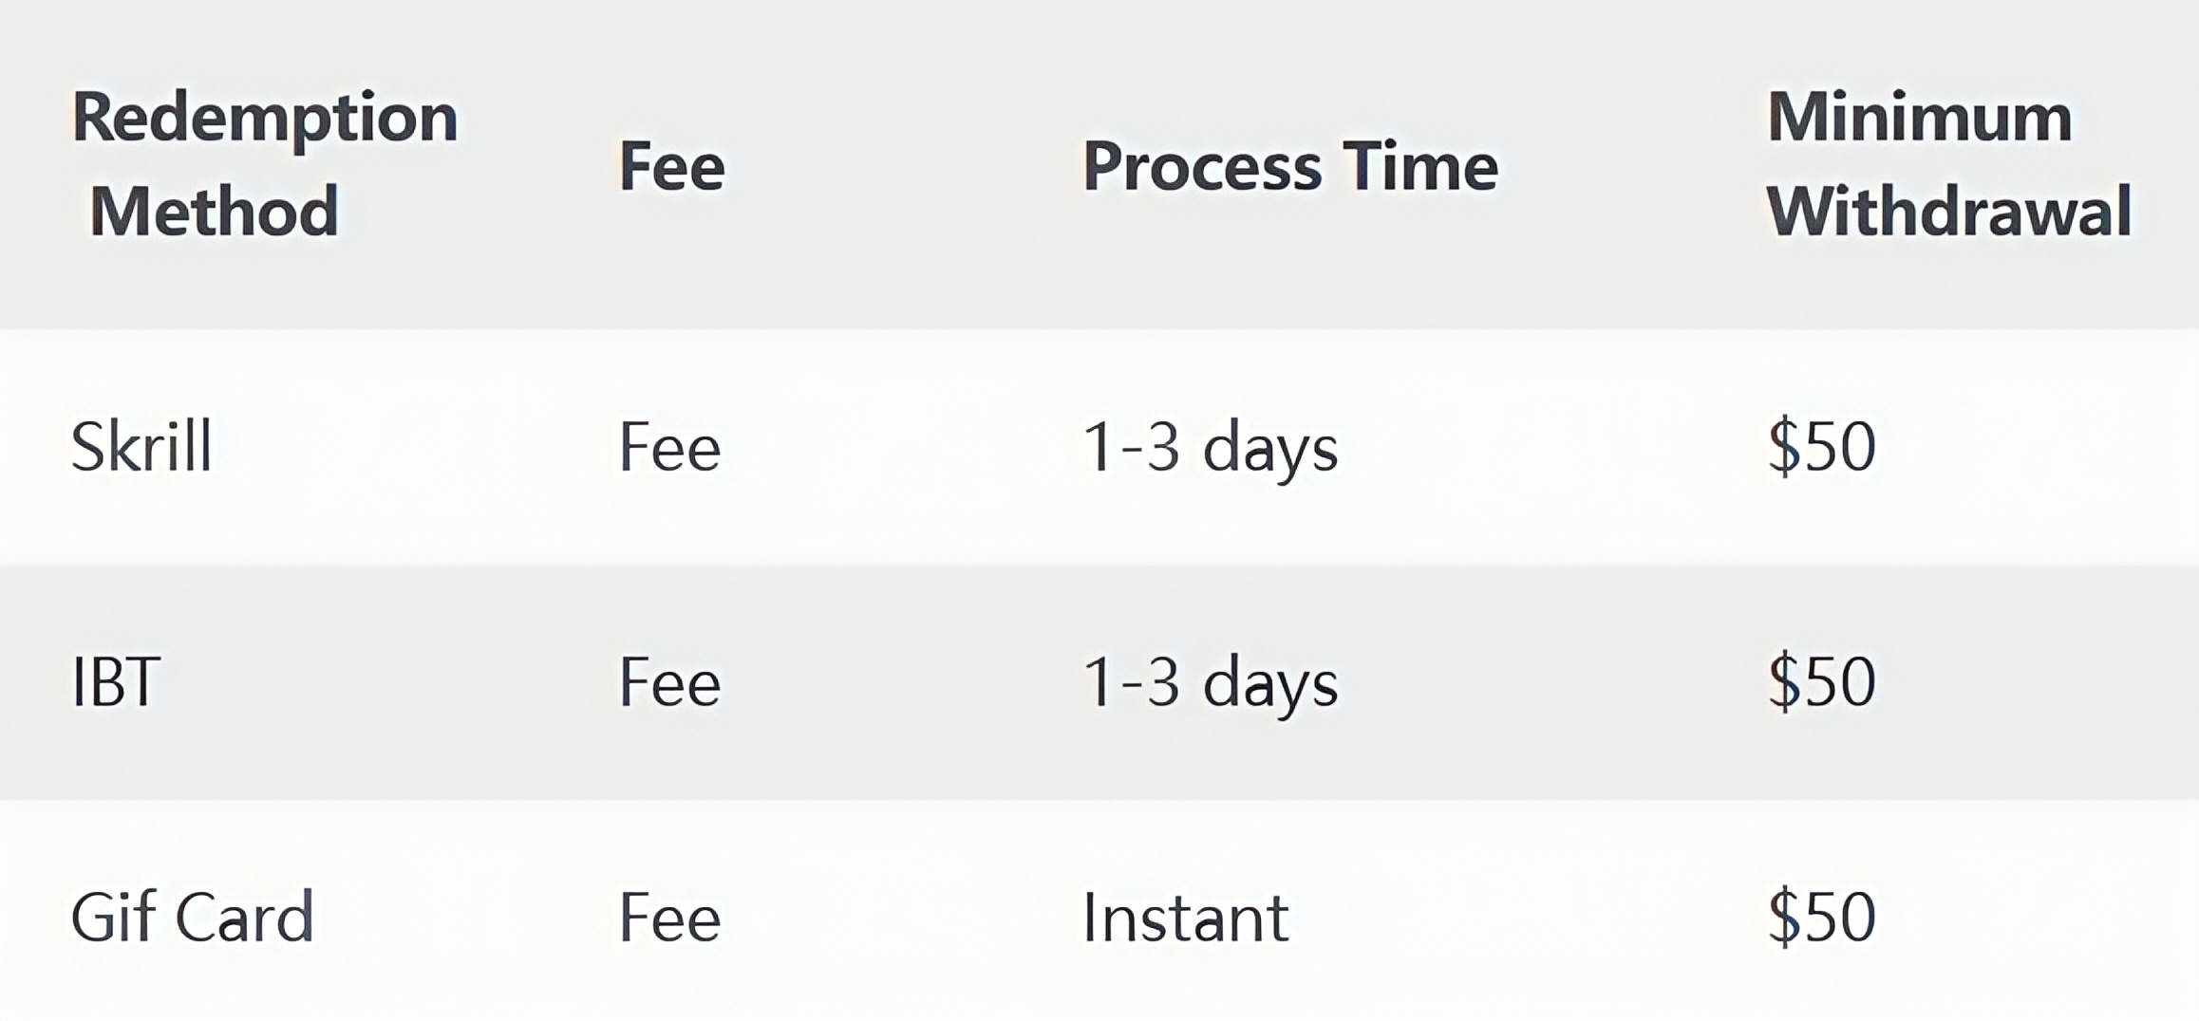The height and width of the screenshot is (1021, 2199).
Task: Click the Minimum Withdrawal column header
Action: pos(1949,164)
